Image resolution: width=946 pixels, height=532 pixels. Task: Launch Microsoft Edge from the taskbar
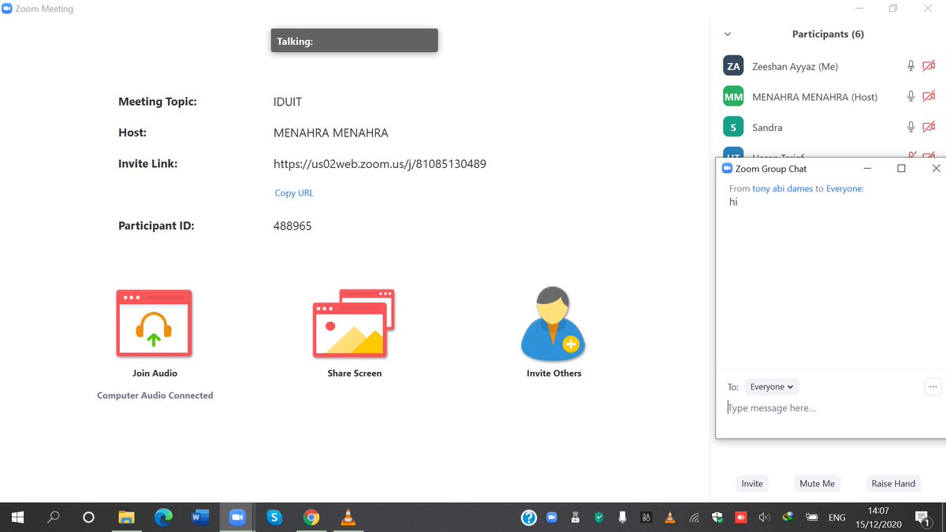tap(163, 518)
